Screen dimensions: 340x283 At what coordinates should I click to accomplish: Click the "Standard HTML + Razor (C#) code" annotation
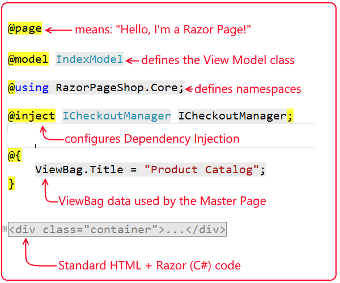pyautogui.click(x=150, y=265)
